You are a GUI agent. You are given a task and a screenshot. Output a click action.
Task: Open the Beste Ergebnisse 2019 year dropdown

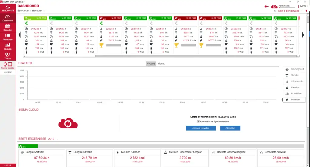coord(57,139)
